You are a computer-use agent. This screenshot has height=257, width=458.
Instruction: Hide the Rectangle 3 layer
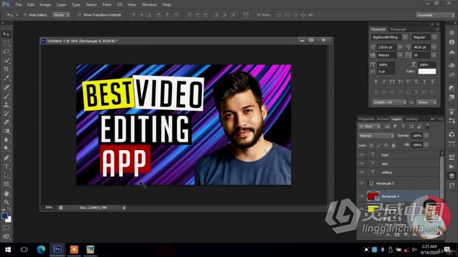[x=361, y=183]
